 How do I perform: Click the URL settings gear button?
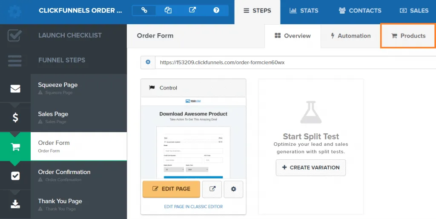point(148,62)
